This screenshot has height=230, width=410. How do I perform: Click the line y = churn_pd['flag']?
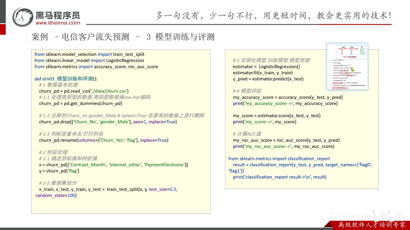59,171
